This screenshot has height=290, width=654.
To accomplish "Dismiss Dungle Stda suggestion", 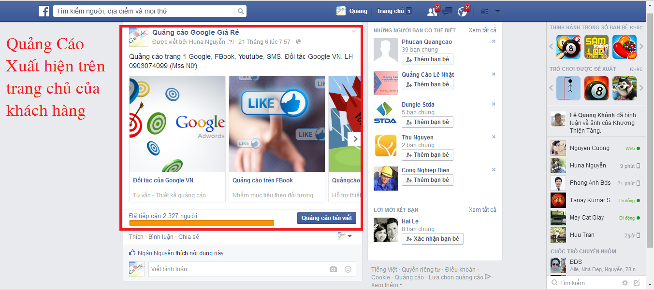I will tap(494, 104).
